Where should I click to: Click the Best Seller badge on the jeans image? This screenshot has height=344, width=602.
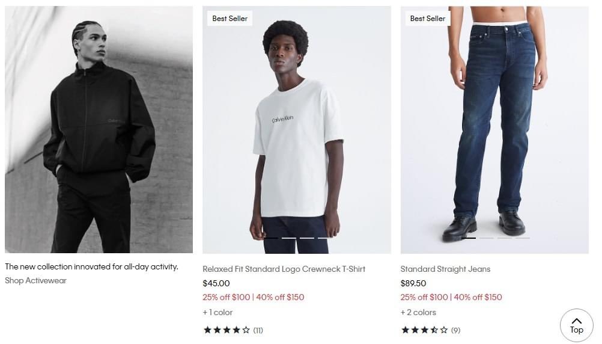427,19
